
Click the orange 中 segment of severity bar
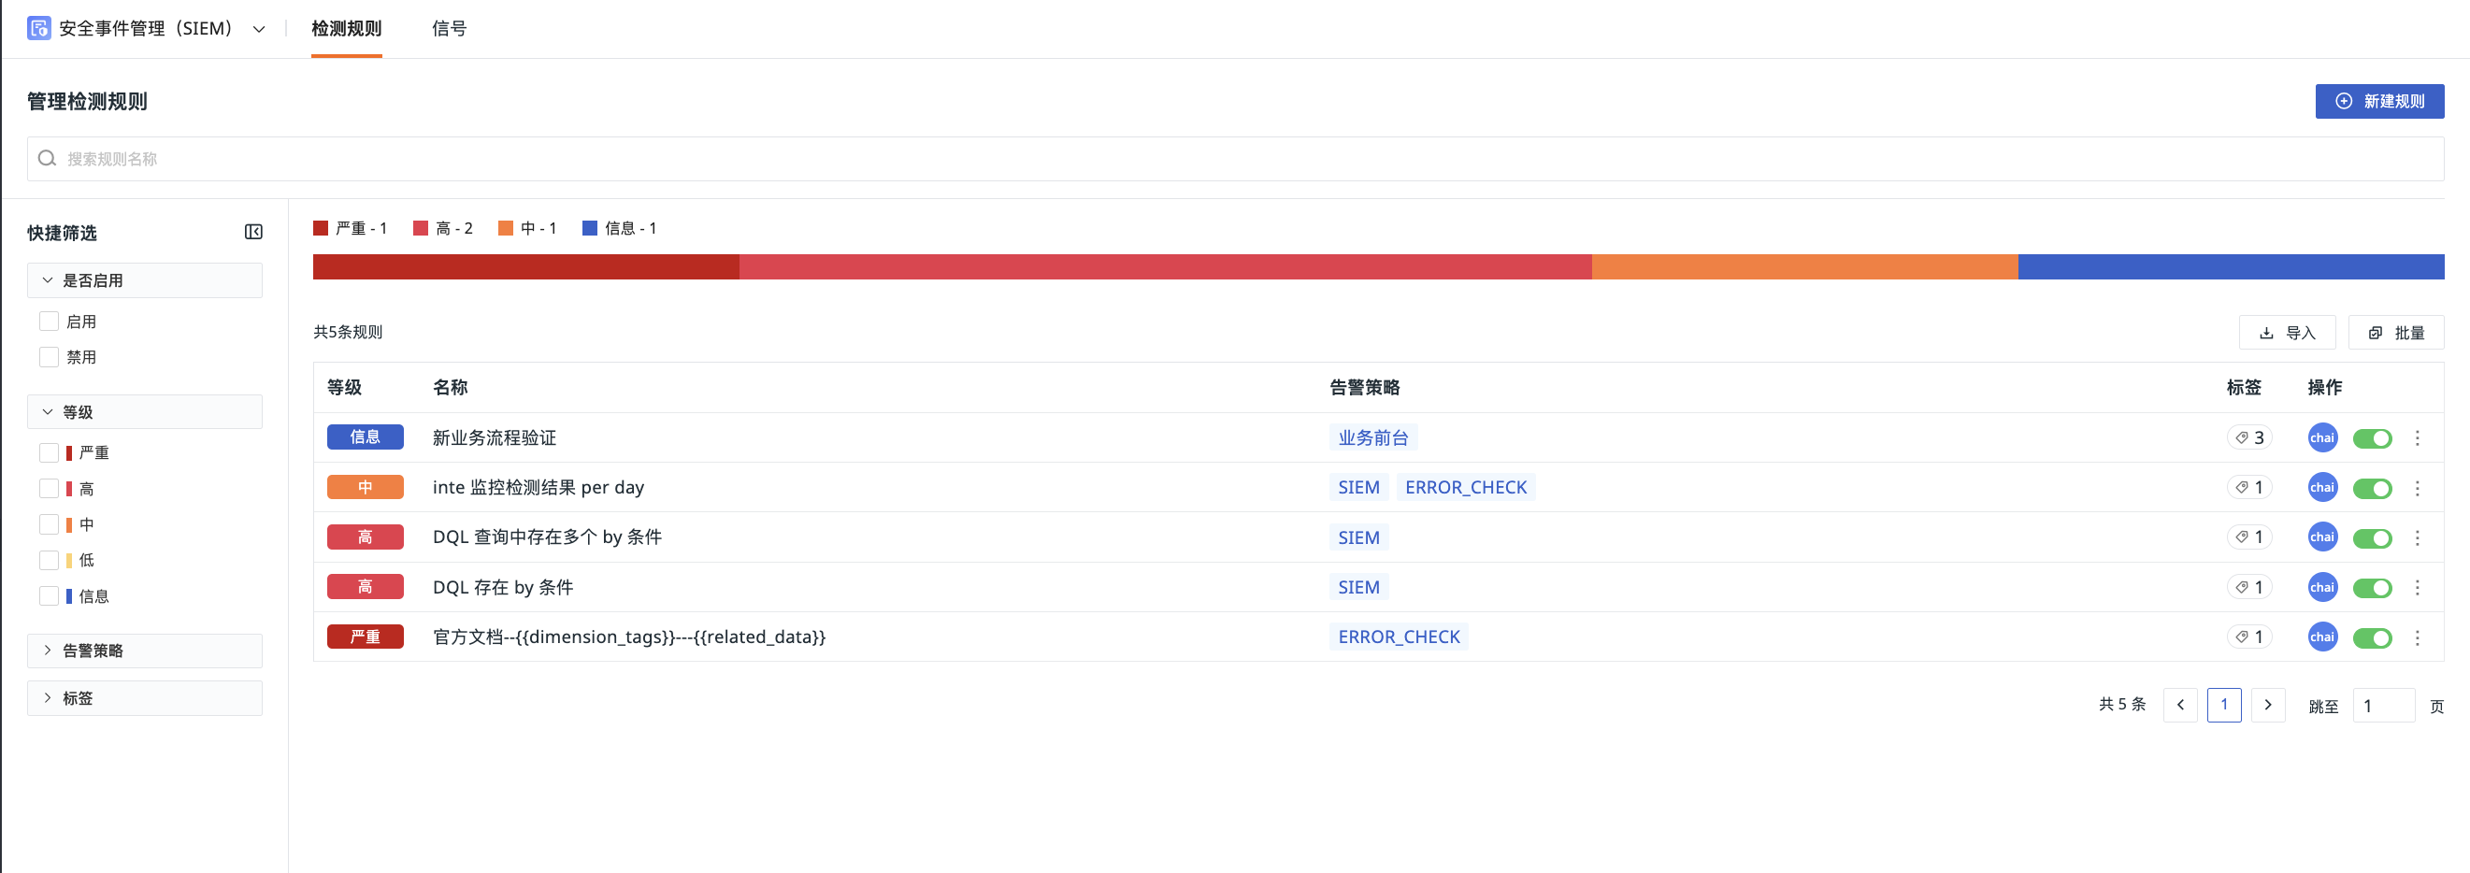coord(1803,267)
